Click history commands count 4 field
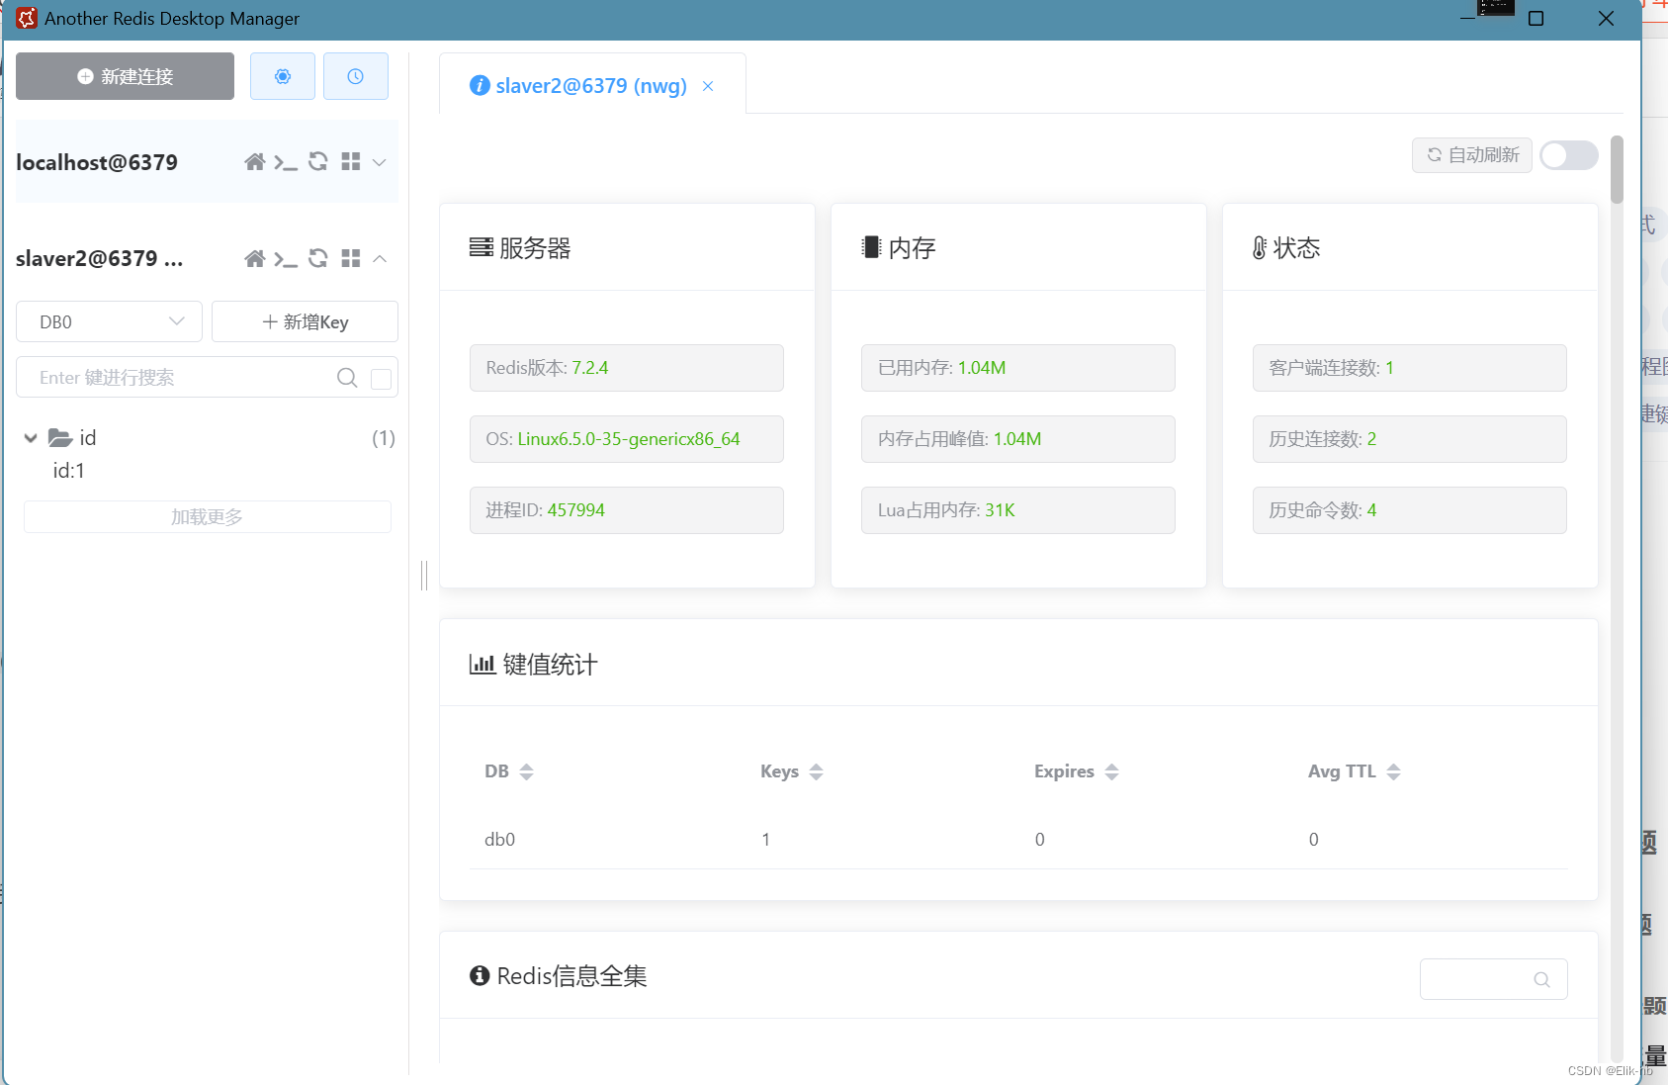1668x1085 pixels. [x=1410, y=510]
